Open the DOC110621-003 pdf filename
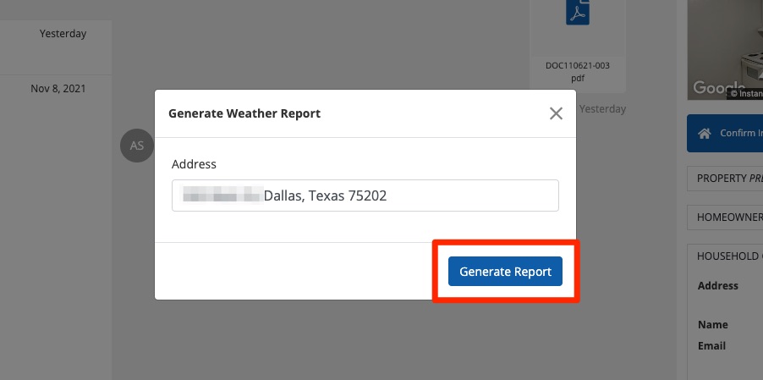 [578, 71]
